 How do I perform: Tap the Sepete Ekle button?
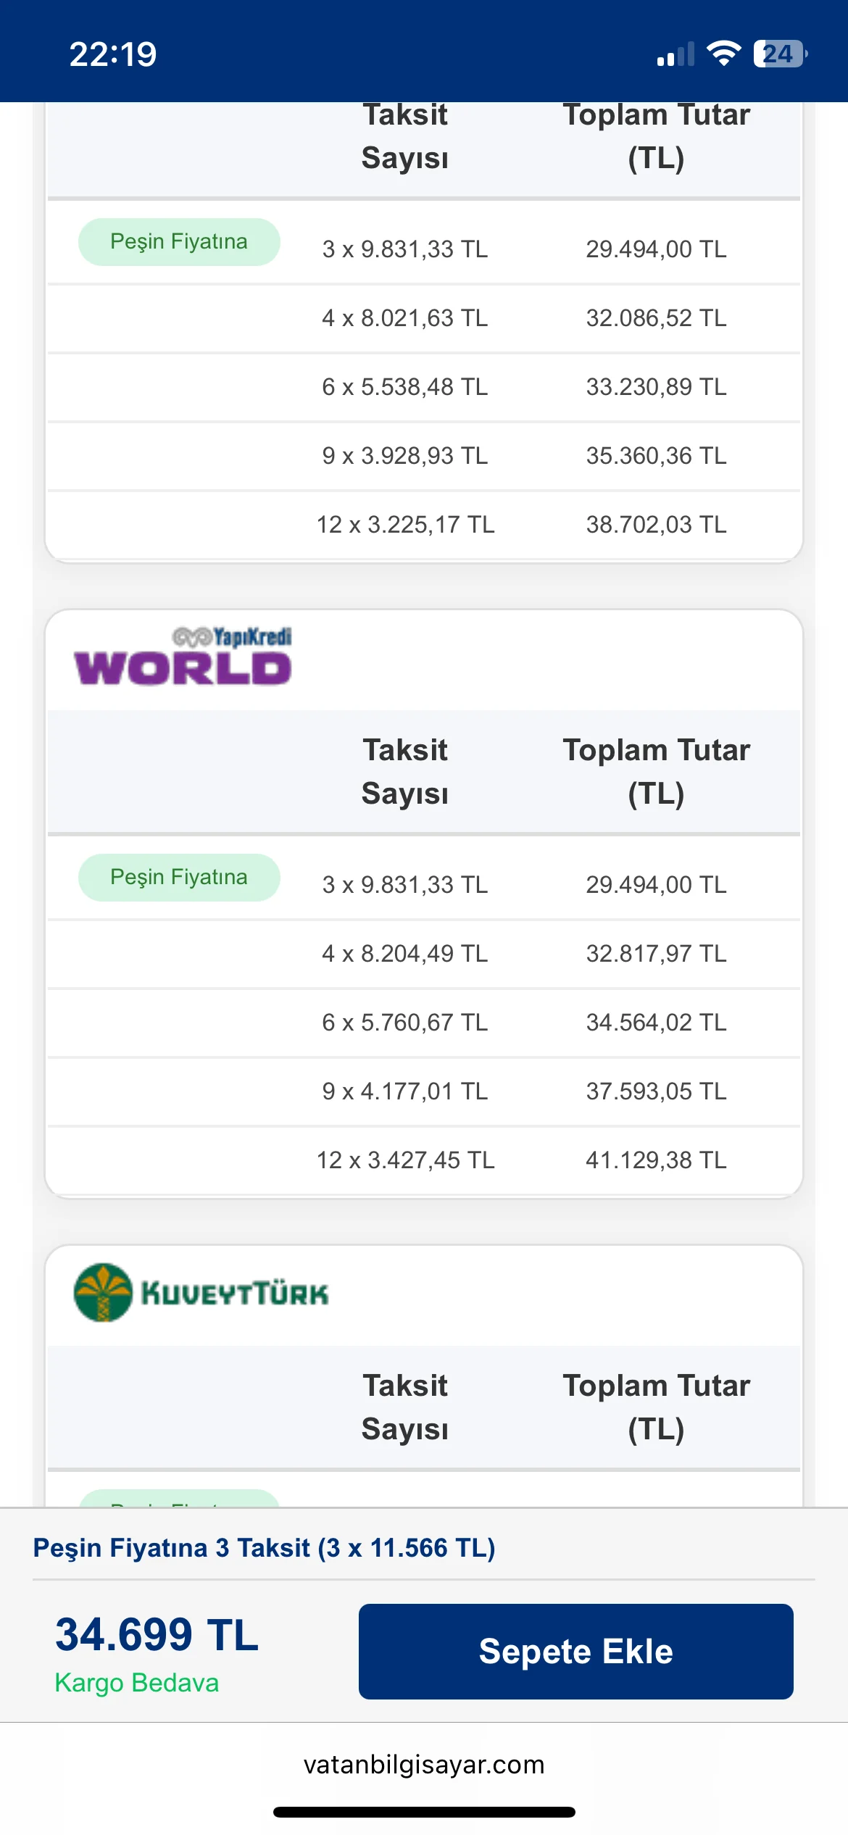(575, 1651)
